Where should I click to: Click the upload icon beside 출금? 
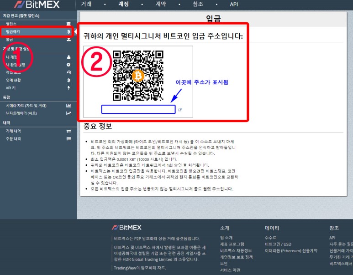pos(68,40)
